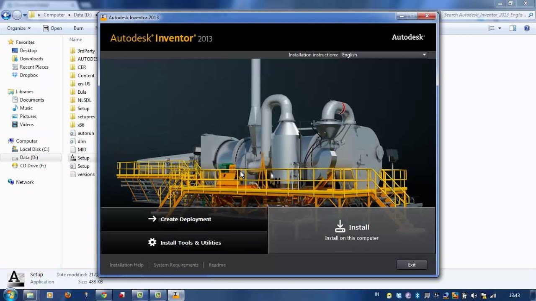Click the Create Deployment arrow icon
The height and width of the screenshot is (301, 536).
(x=152, y=219)
